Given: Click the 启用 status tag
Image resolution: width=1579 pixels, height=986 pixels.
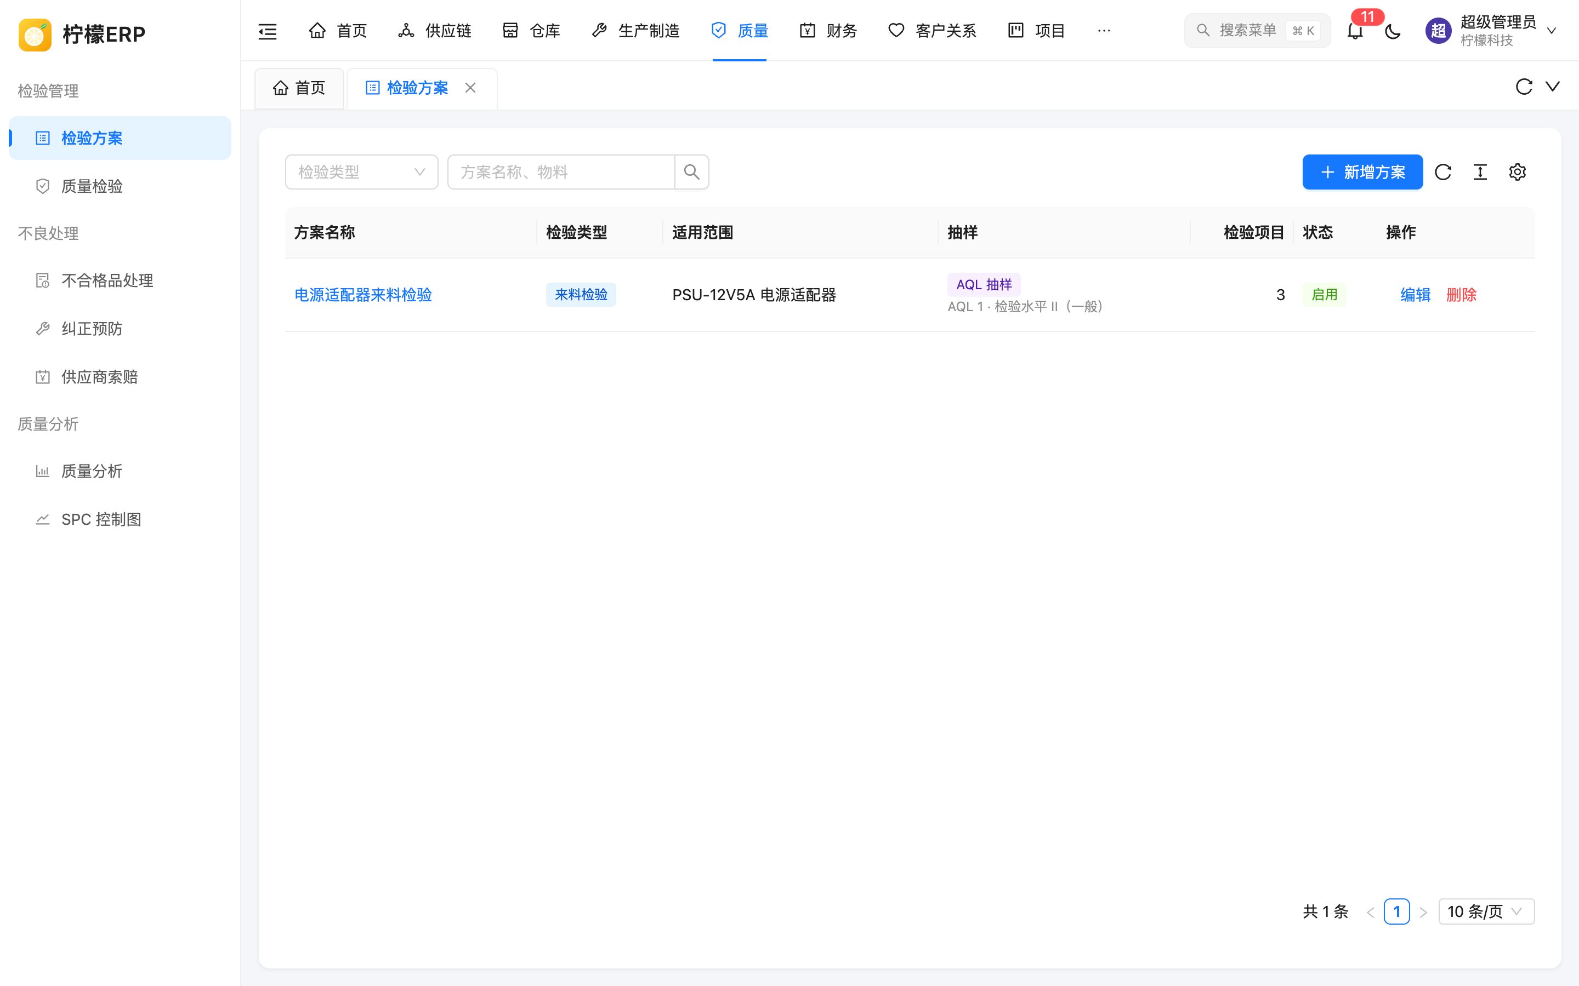Looking at the screenshot, I should tap(1324, 295).
